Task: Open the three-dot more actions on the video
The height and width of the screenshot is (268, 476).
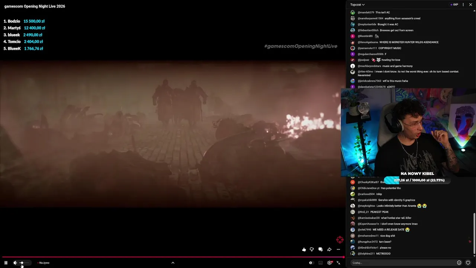Action: point(338,249)
